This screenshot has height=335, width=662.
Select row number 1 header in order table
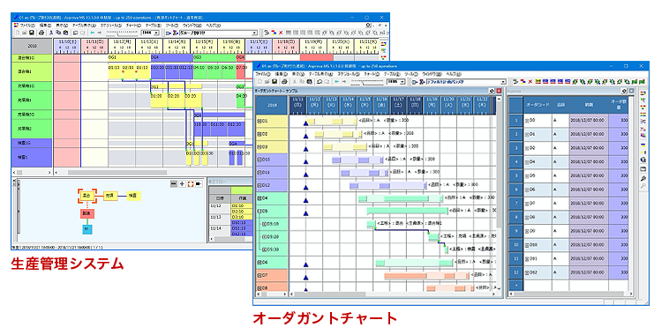click(516, 120)
